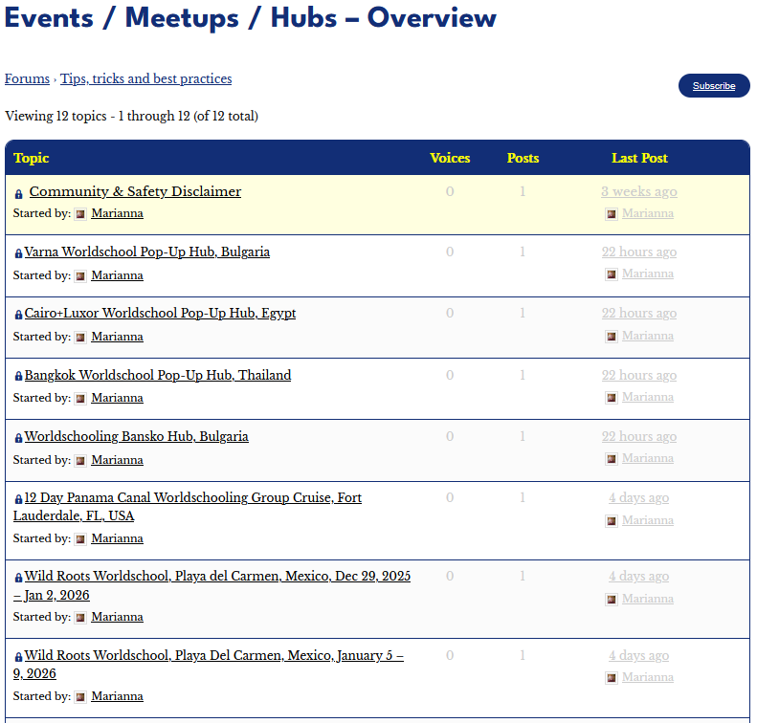Click Marianna starter avatar in Cairo+Luxor row
Image resolution: width=757 pixels, height=723 pixels.
[80, 338]
